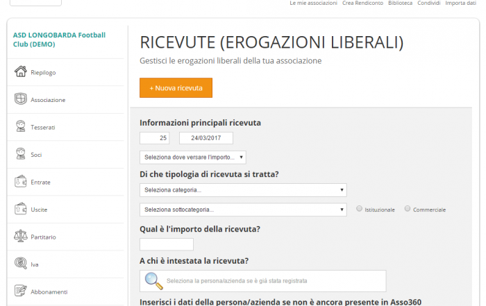
Task: Click the Abbonamenti notepad icon
Action: [x=20, y=291]
